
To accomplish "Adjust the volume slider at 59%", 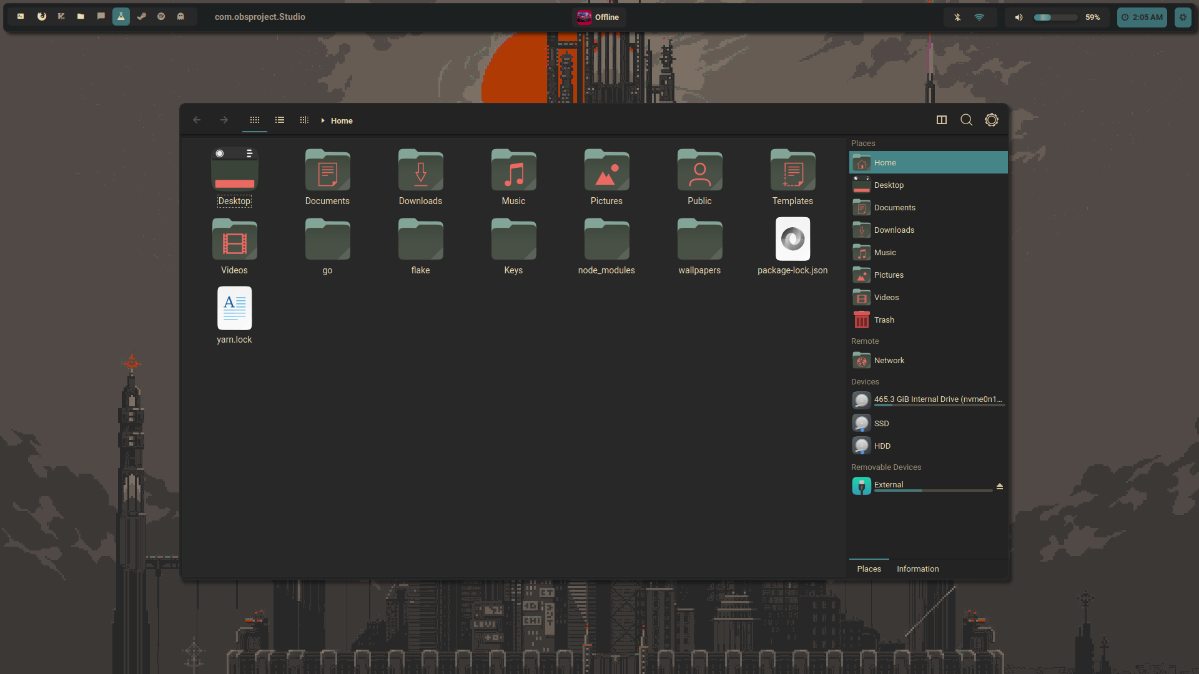I will pos(1055,17).
